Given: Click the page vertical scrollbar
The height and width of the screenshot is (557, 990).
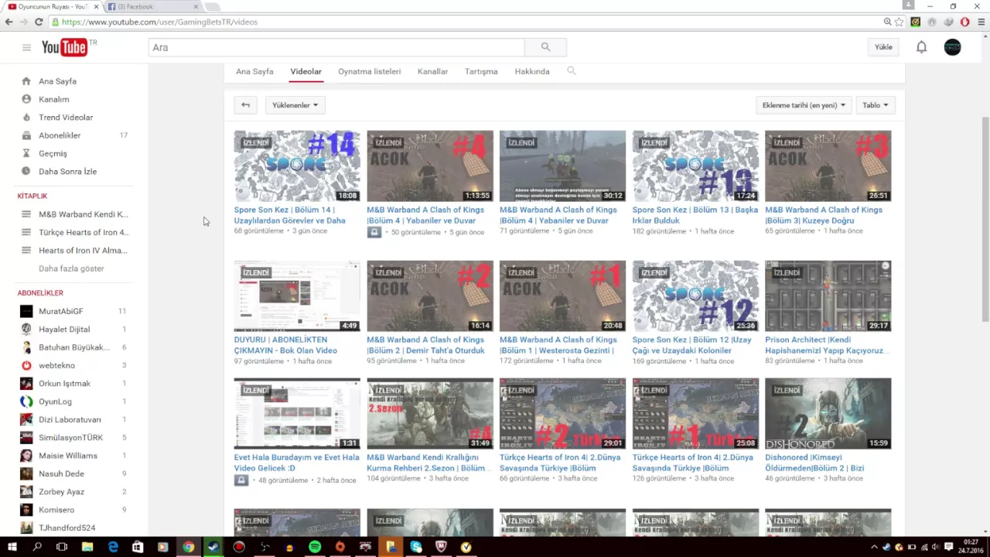Looking at the screenshot, I should (985, 219).
